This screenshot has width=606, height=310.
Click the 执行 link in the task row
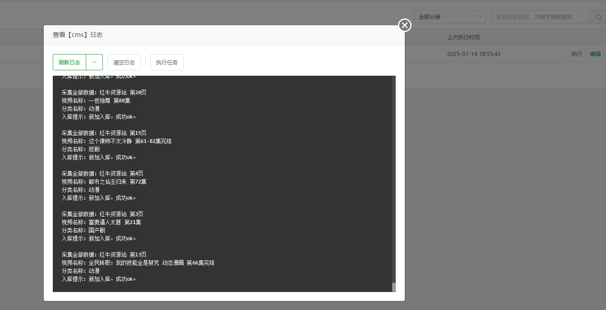pyautogui.click(x=576, y=54)
